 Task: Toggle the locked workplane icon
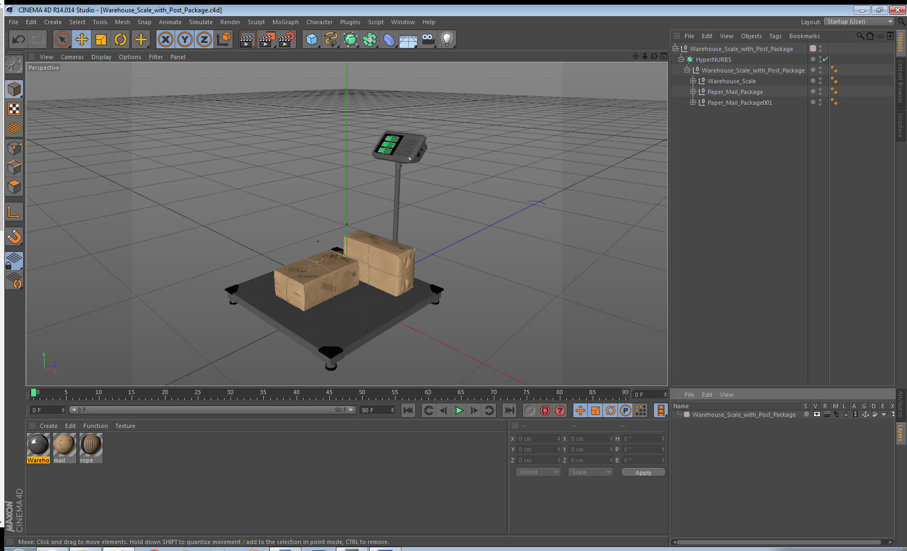[14, 261]
